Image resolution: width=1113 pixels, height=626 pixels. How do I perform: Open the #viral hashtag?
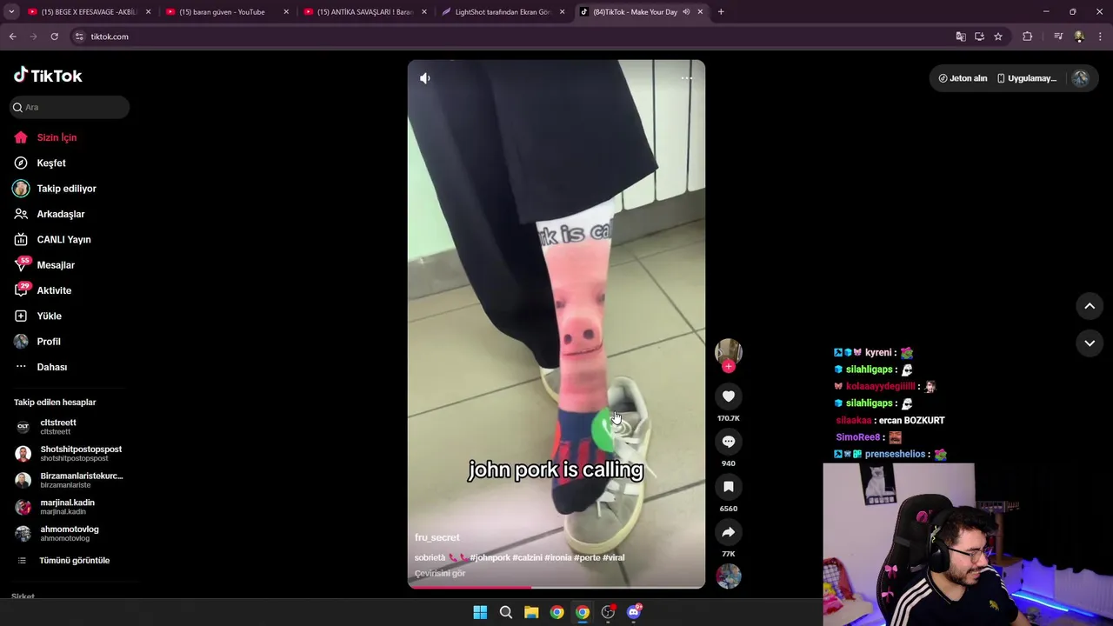pos(613,557)
